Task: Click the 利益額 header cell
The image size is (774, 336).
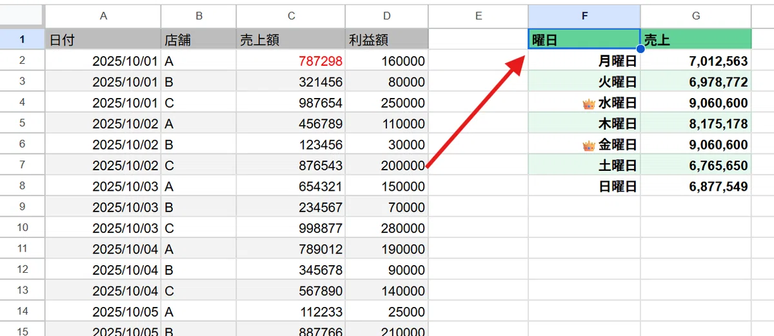Action: [386, 39]
